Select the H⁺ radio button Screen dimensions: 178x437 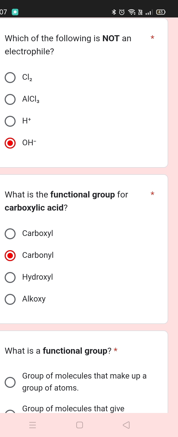point(10,121)
